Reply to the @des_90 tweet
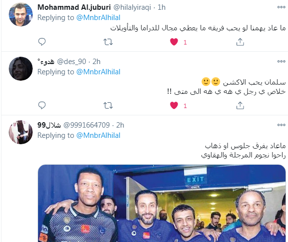The height and width of the screenshot is (242, 288). point(41,106)
